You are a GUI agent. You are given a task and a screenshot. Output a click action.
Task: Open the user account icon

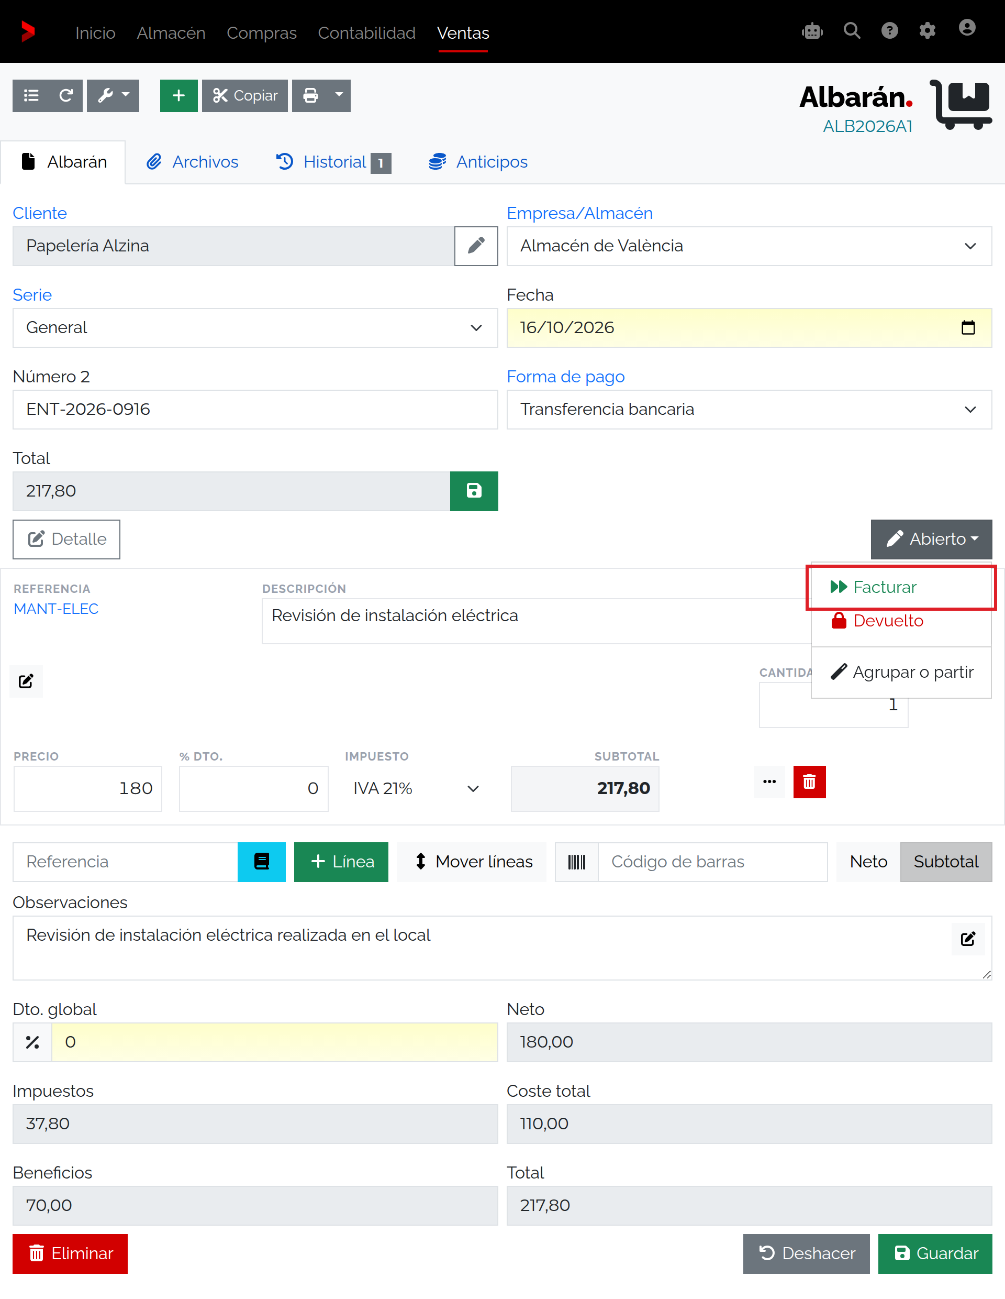point(967,28)
